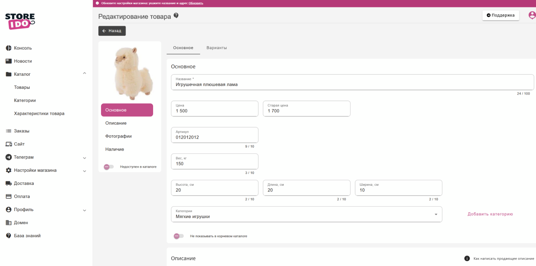
Task: Open the user account avatar icon
Action: pos(532,15)
